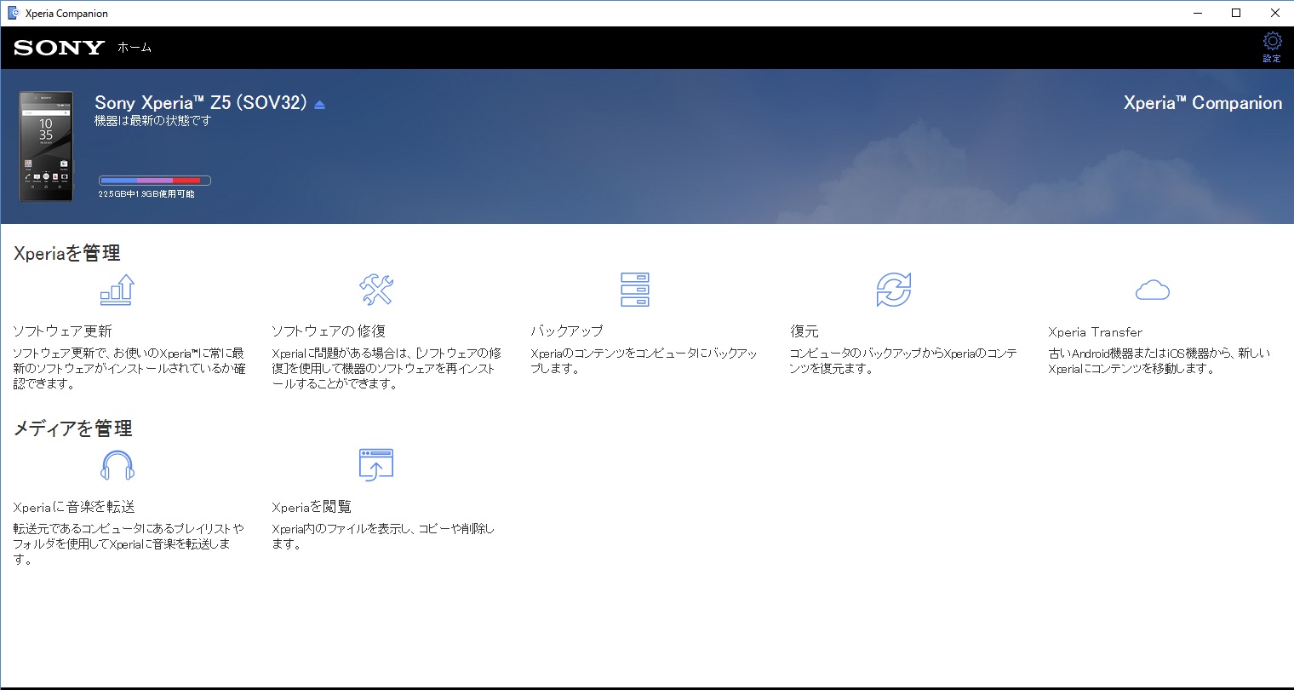Click the 復元 title
This screenshot has width=1294, height=690.
(804, 331)
